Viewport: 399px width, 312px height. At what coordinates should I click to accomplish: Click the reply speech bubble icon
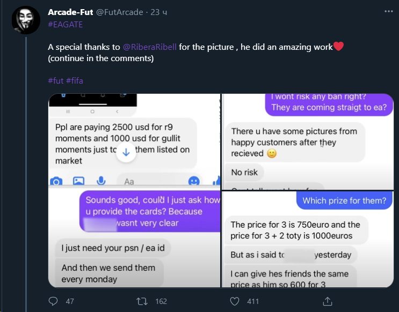click(54, 301)
